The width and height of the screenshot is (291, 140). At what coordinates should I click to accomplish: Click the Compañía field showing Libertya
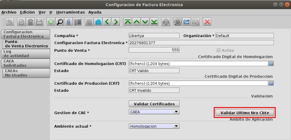pyautogui.click(x=154, y=36)
